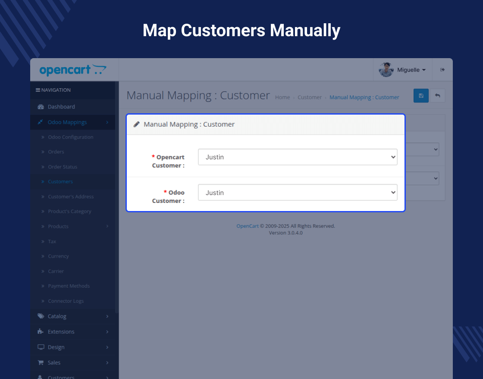Click the blue save icon button
Viewport: 483px width, 379px height.
tap(421, 96)
